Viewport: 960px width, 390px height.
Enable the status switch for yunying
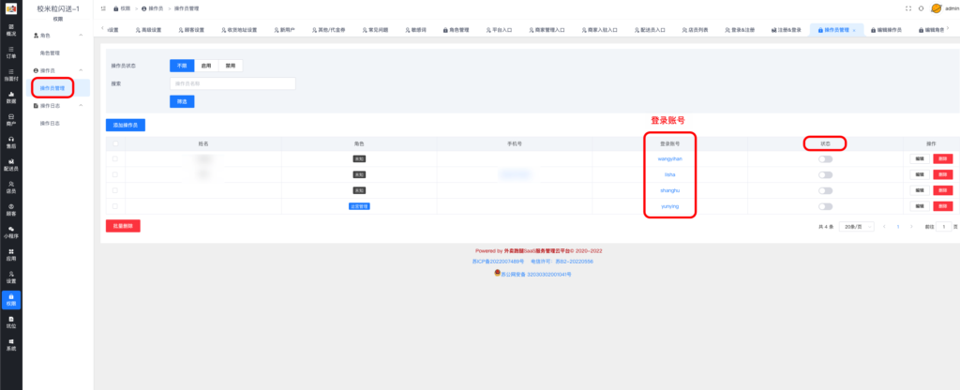(x=825, y=206)
